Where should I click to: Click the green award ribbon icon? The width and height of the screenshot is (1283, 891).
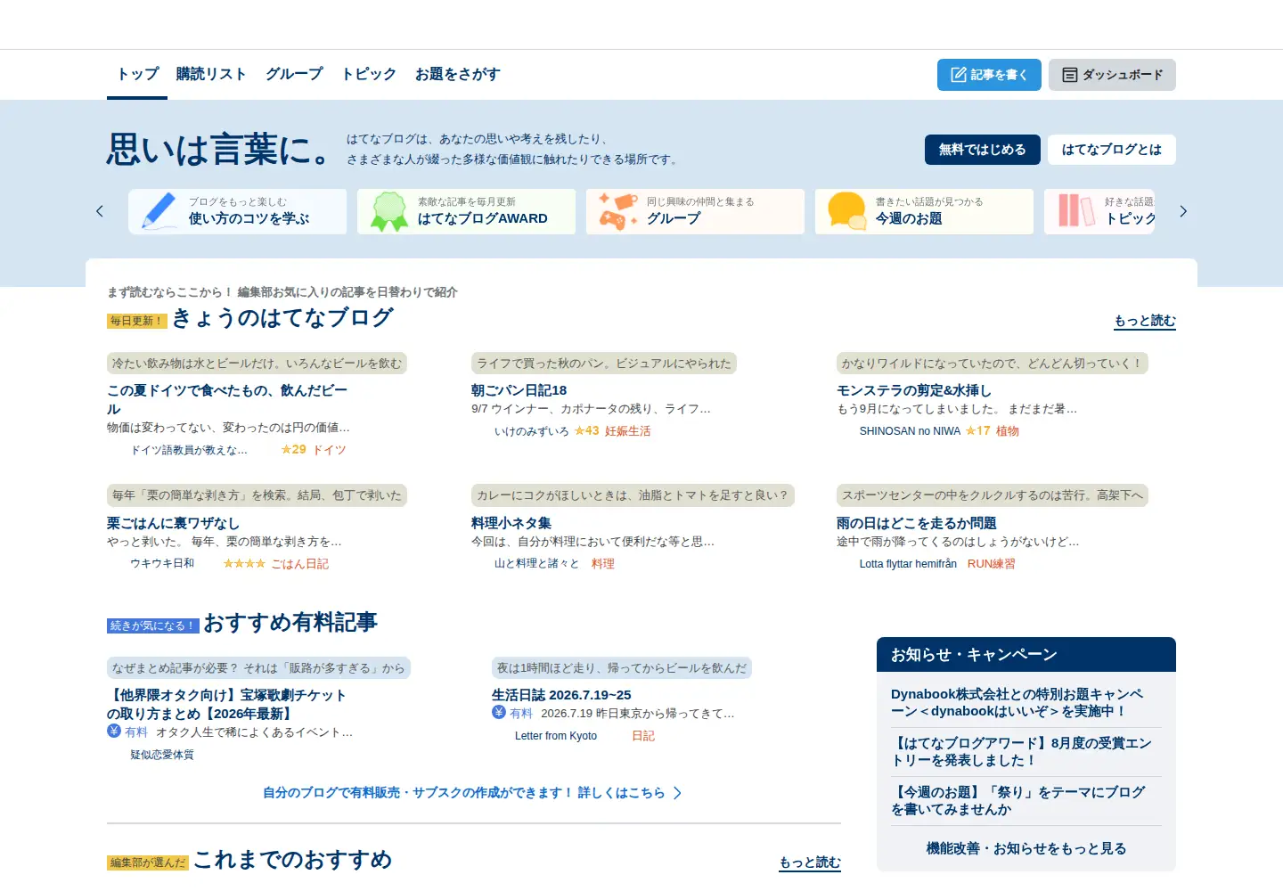[x=388, y=211]
